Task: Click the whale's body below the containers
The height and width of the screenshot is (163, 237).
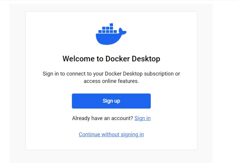Action: click(108, 39)
